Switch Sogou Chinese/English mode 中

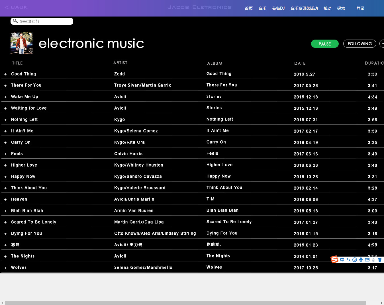(342, 260)
